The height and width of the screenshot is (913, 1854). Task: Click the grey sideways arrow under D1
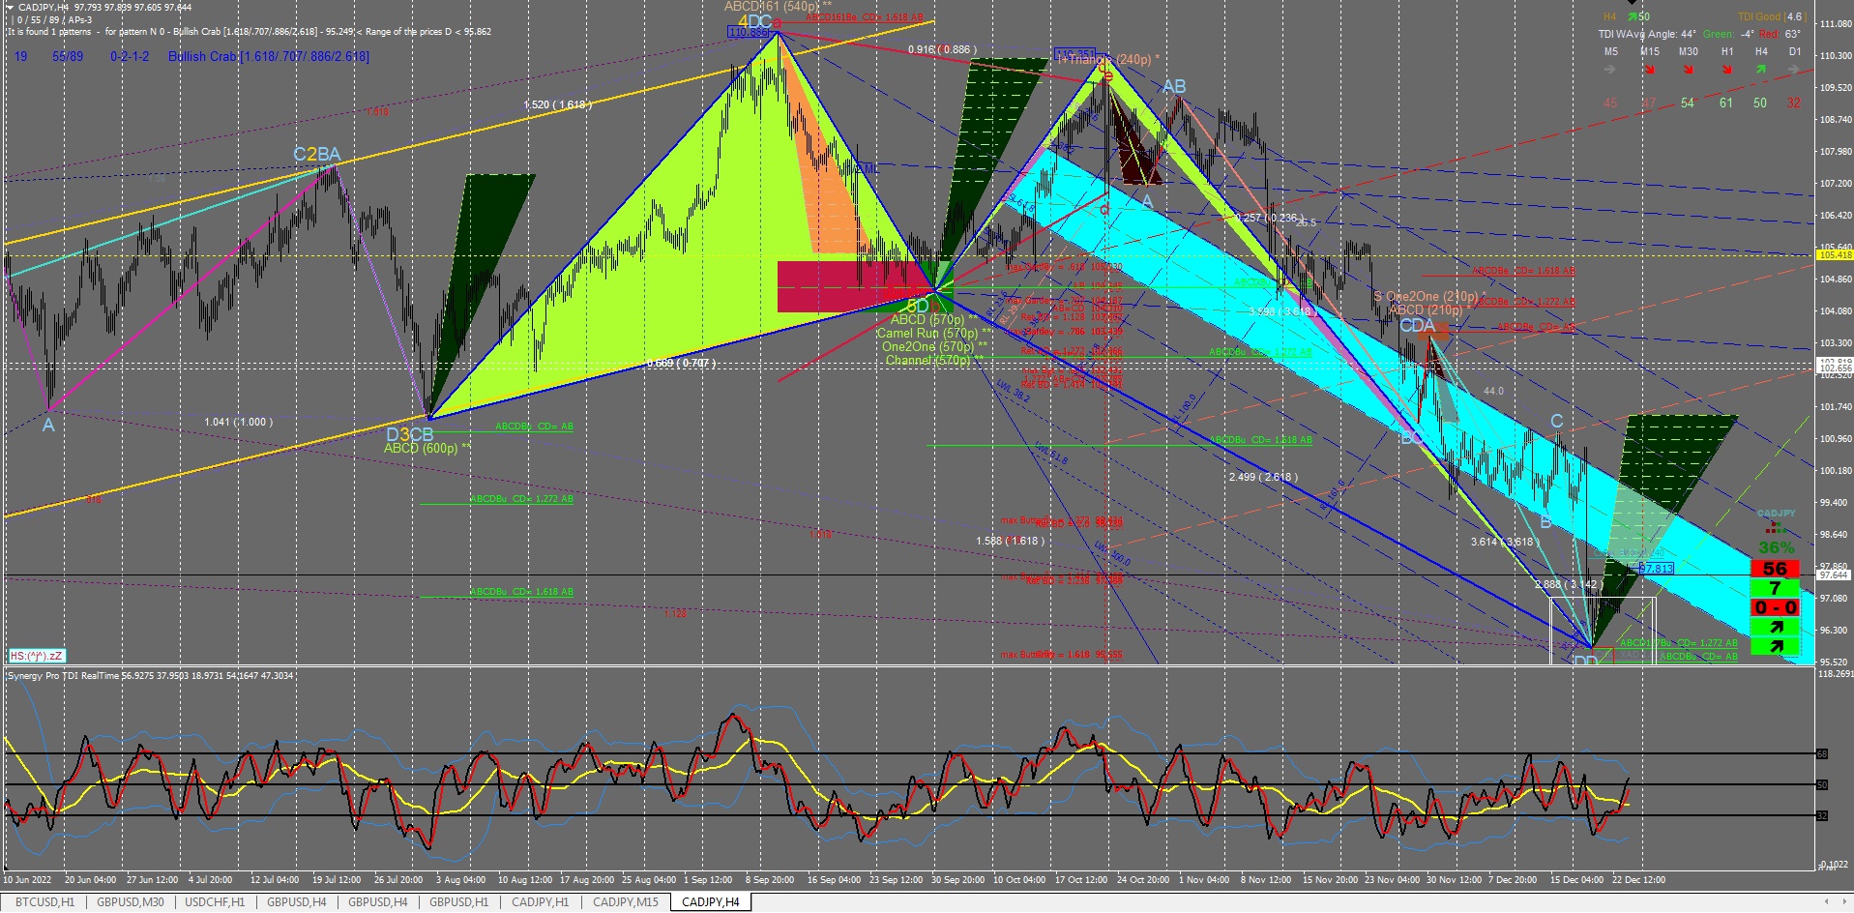click(1795, 70)
